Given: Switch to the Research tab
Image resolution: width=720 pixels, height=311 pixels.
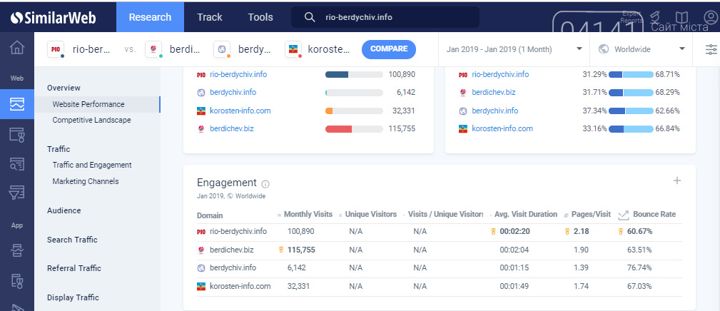Looking at the screenshot, I should point(150,17).
